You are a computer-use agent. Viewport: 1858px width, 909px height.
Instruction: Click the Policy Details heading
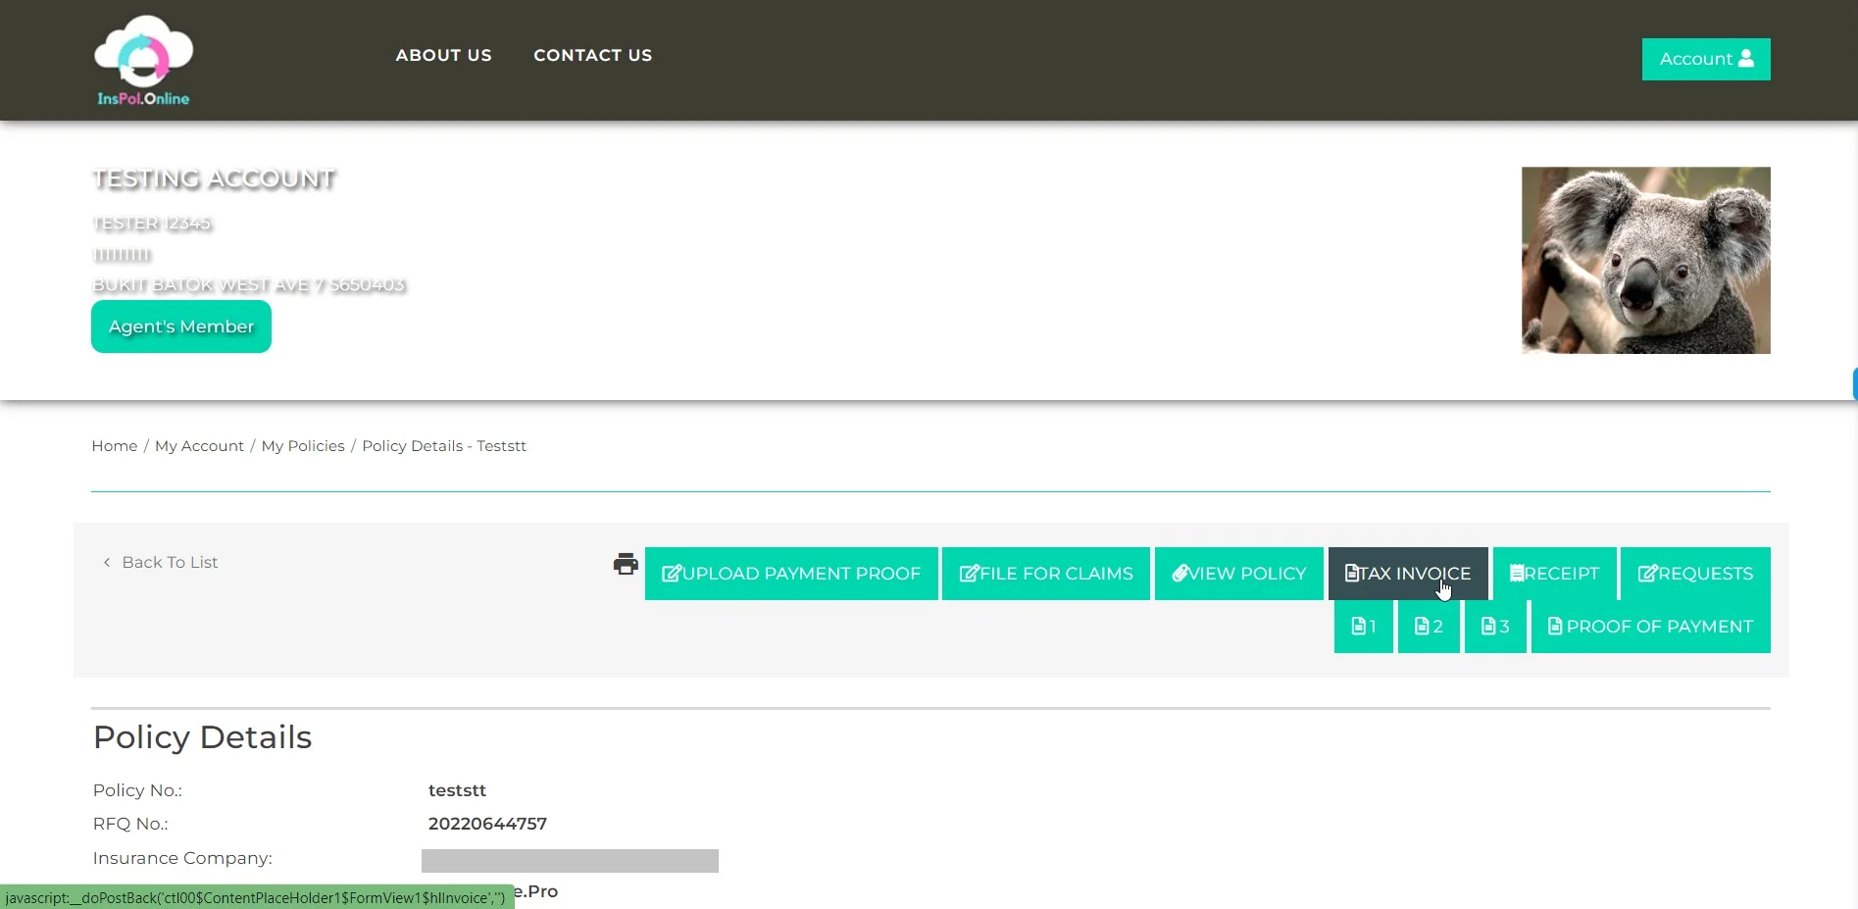point(202,737)
